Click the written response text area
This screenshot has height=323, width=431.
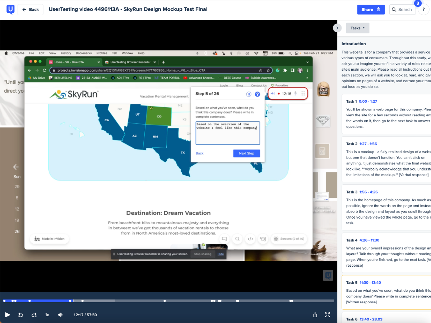pyautogui.click(x=228, y=133)
